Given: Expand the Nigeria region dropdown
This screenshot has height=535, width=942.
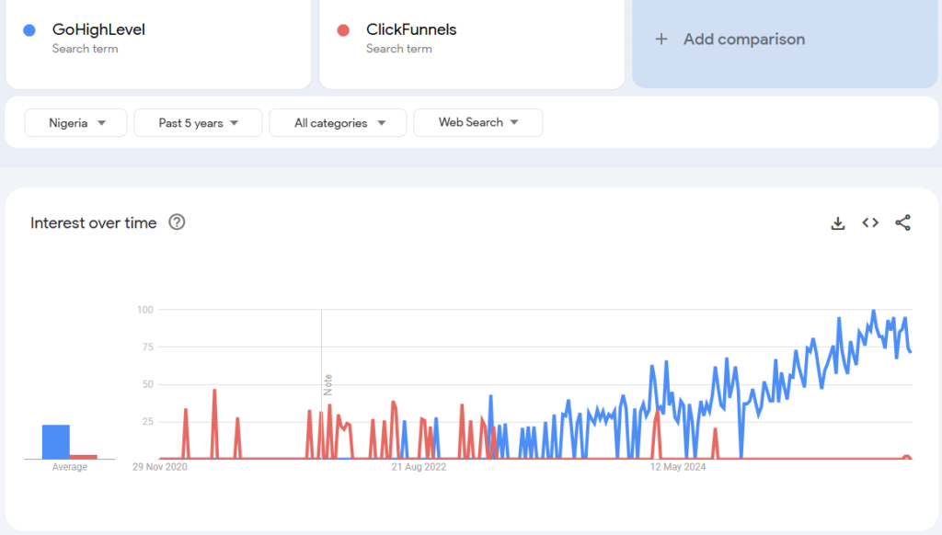Looking at the screenshot, I should click(75, 123).
